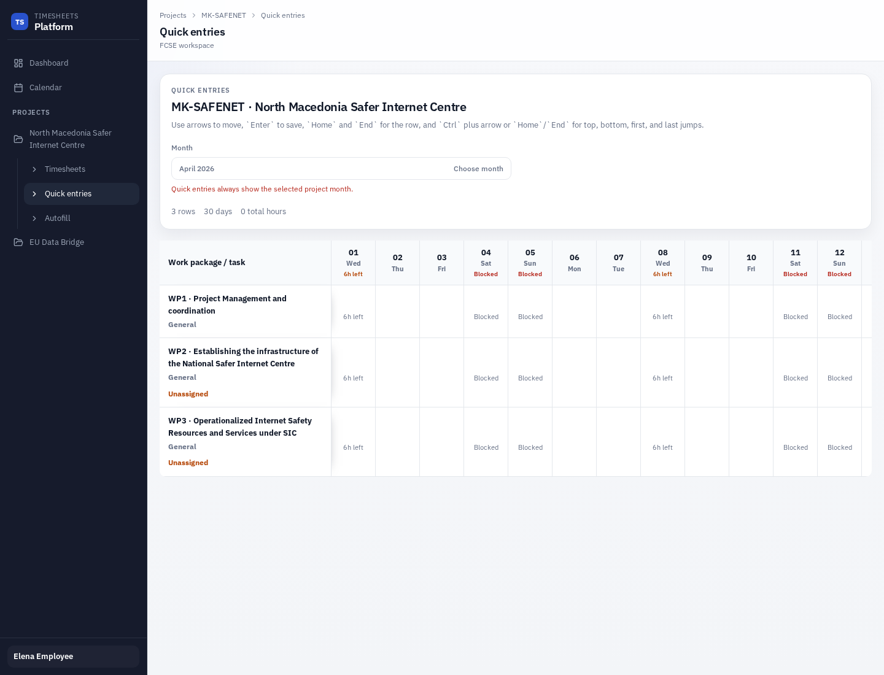Click the Blocked cell on 05 Sun for WP3
The image size is (884, 675).
tap(530, 447)
